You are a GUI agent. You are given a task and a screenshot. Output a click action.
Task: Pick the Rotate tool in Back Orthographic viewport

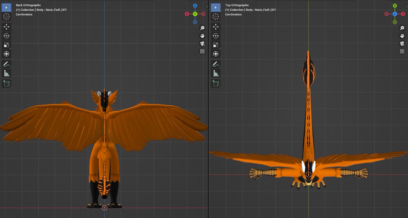pyautogui.click(x=6, y=36)
